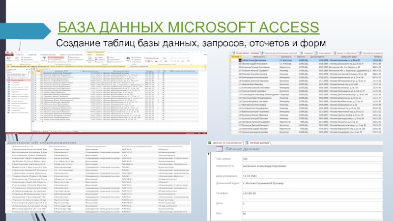393x221 pixels.
Task: Switch to the ВНЕШНИЕ ДАННЫЕ ribbon tab
Action: [48, 55]
